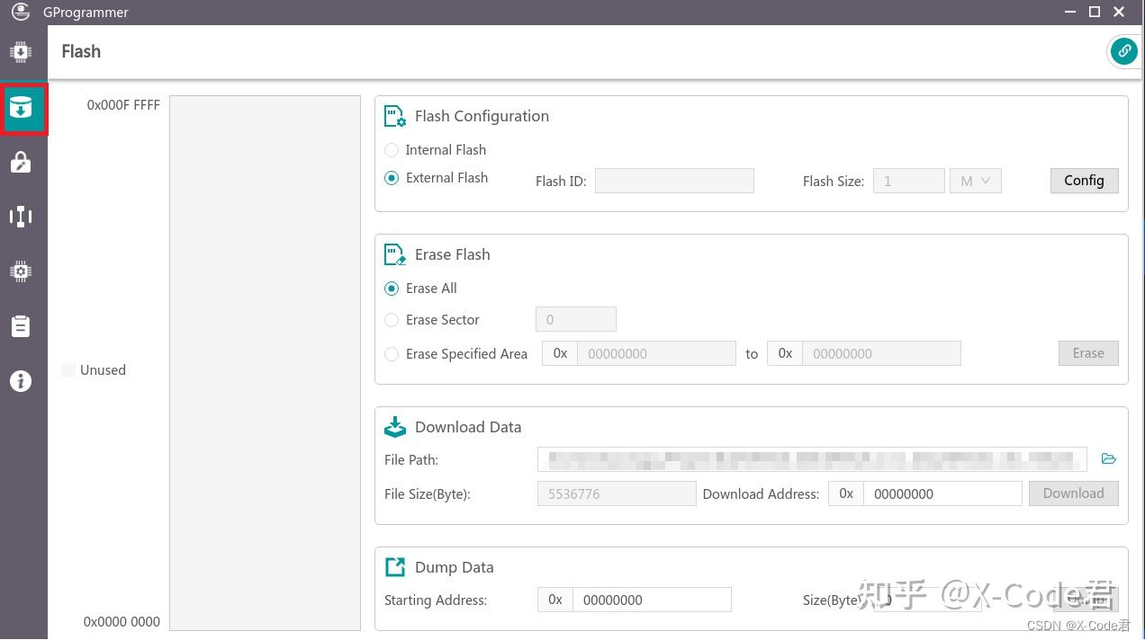Click the connection link icon
1145x640 pixels.
pyautogui.click(x=1123, y=51)
